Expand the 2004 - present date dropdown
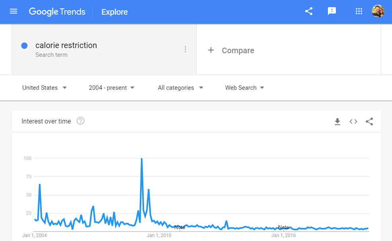Image resolution: width=392 pixels, height=241 pixels. click(112, 88)
